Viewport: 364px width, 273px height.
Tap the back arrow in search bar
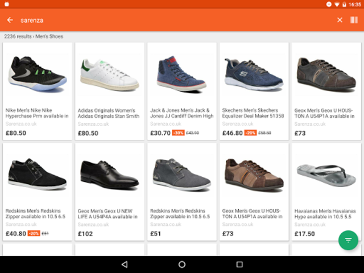point(10,20)
